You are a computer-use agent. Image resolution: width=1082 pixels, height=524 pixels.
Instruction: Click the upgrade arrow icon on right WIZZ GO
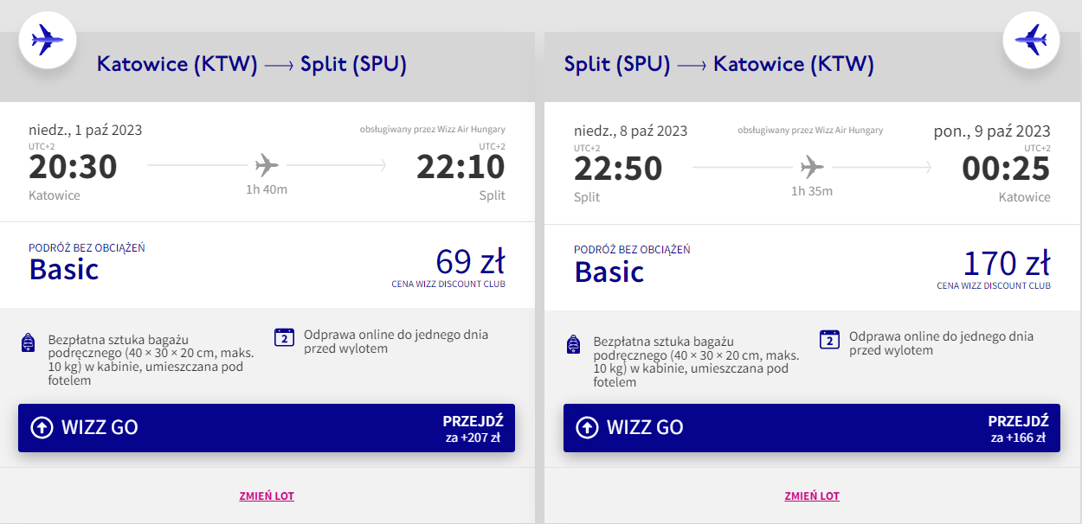tap(587, 427)
